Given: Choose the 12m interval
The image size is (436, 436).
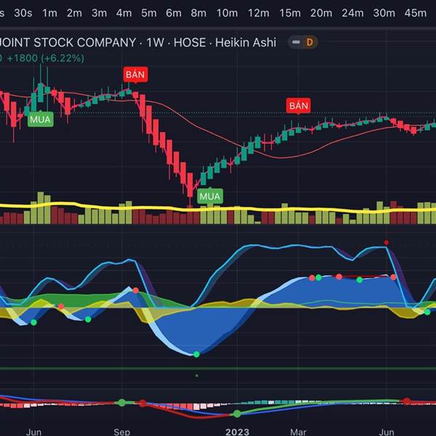Looking at the screenshot, I should pos(259,13).
